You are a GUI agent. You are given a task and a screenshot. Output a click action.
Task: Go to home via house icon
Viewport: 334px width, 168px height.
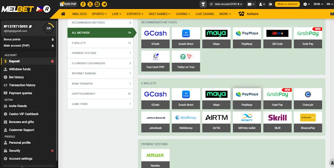coord(63,14)
